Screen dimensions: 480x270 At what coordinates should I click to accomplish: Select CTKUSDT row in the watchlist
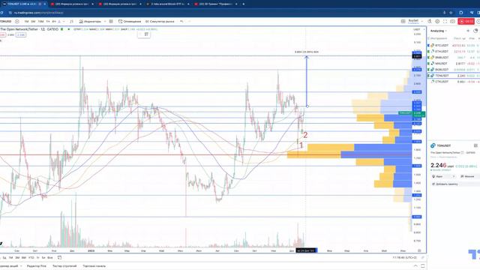454,82
